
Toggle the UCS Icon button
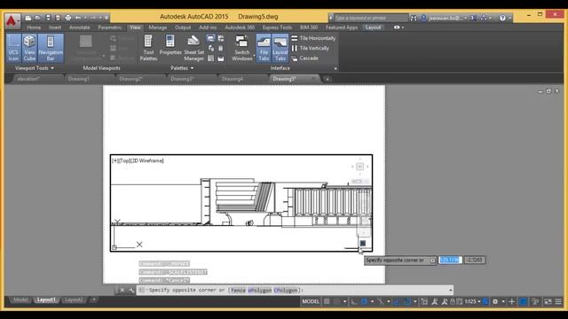13,48
